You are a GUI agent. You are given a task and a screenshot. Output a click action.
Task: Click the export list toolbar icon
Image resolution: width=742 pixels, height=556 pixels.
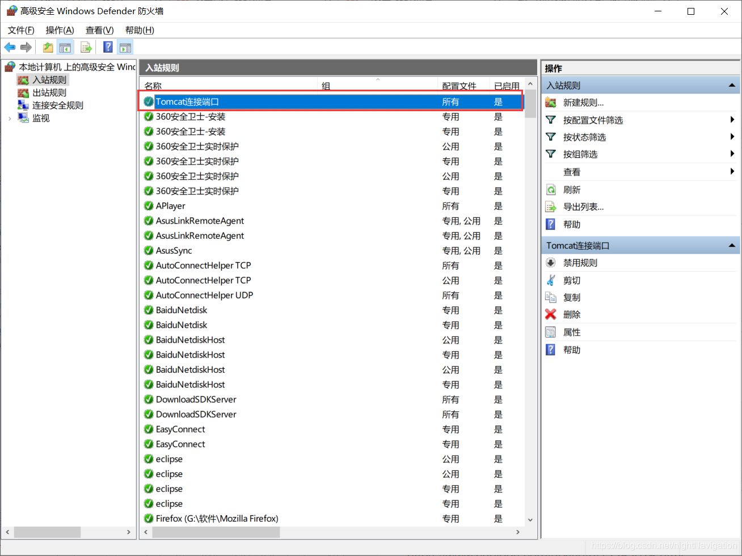[x=86, y=47]
